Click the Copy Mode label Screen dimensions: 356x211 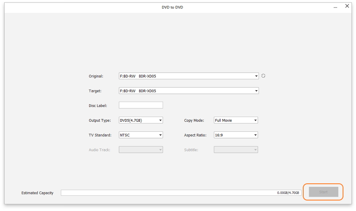pos(194,120)
